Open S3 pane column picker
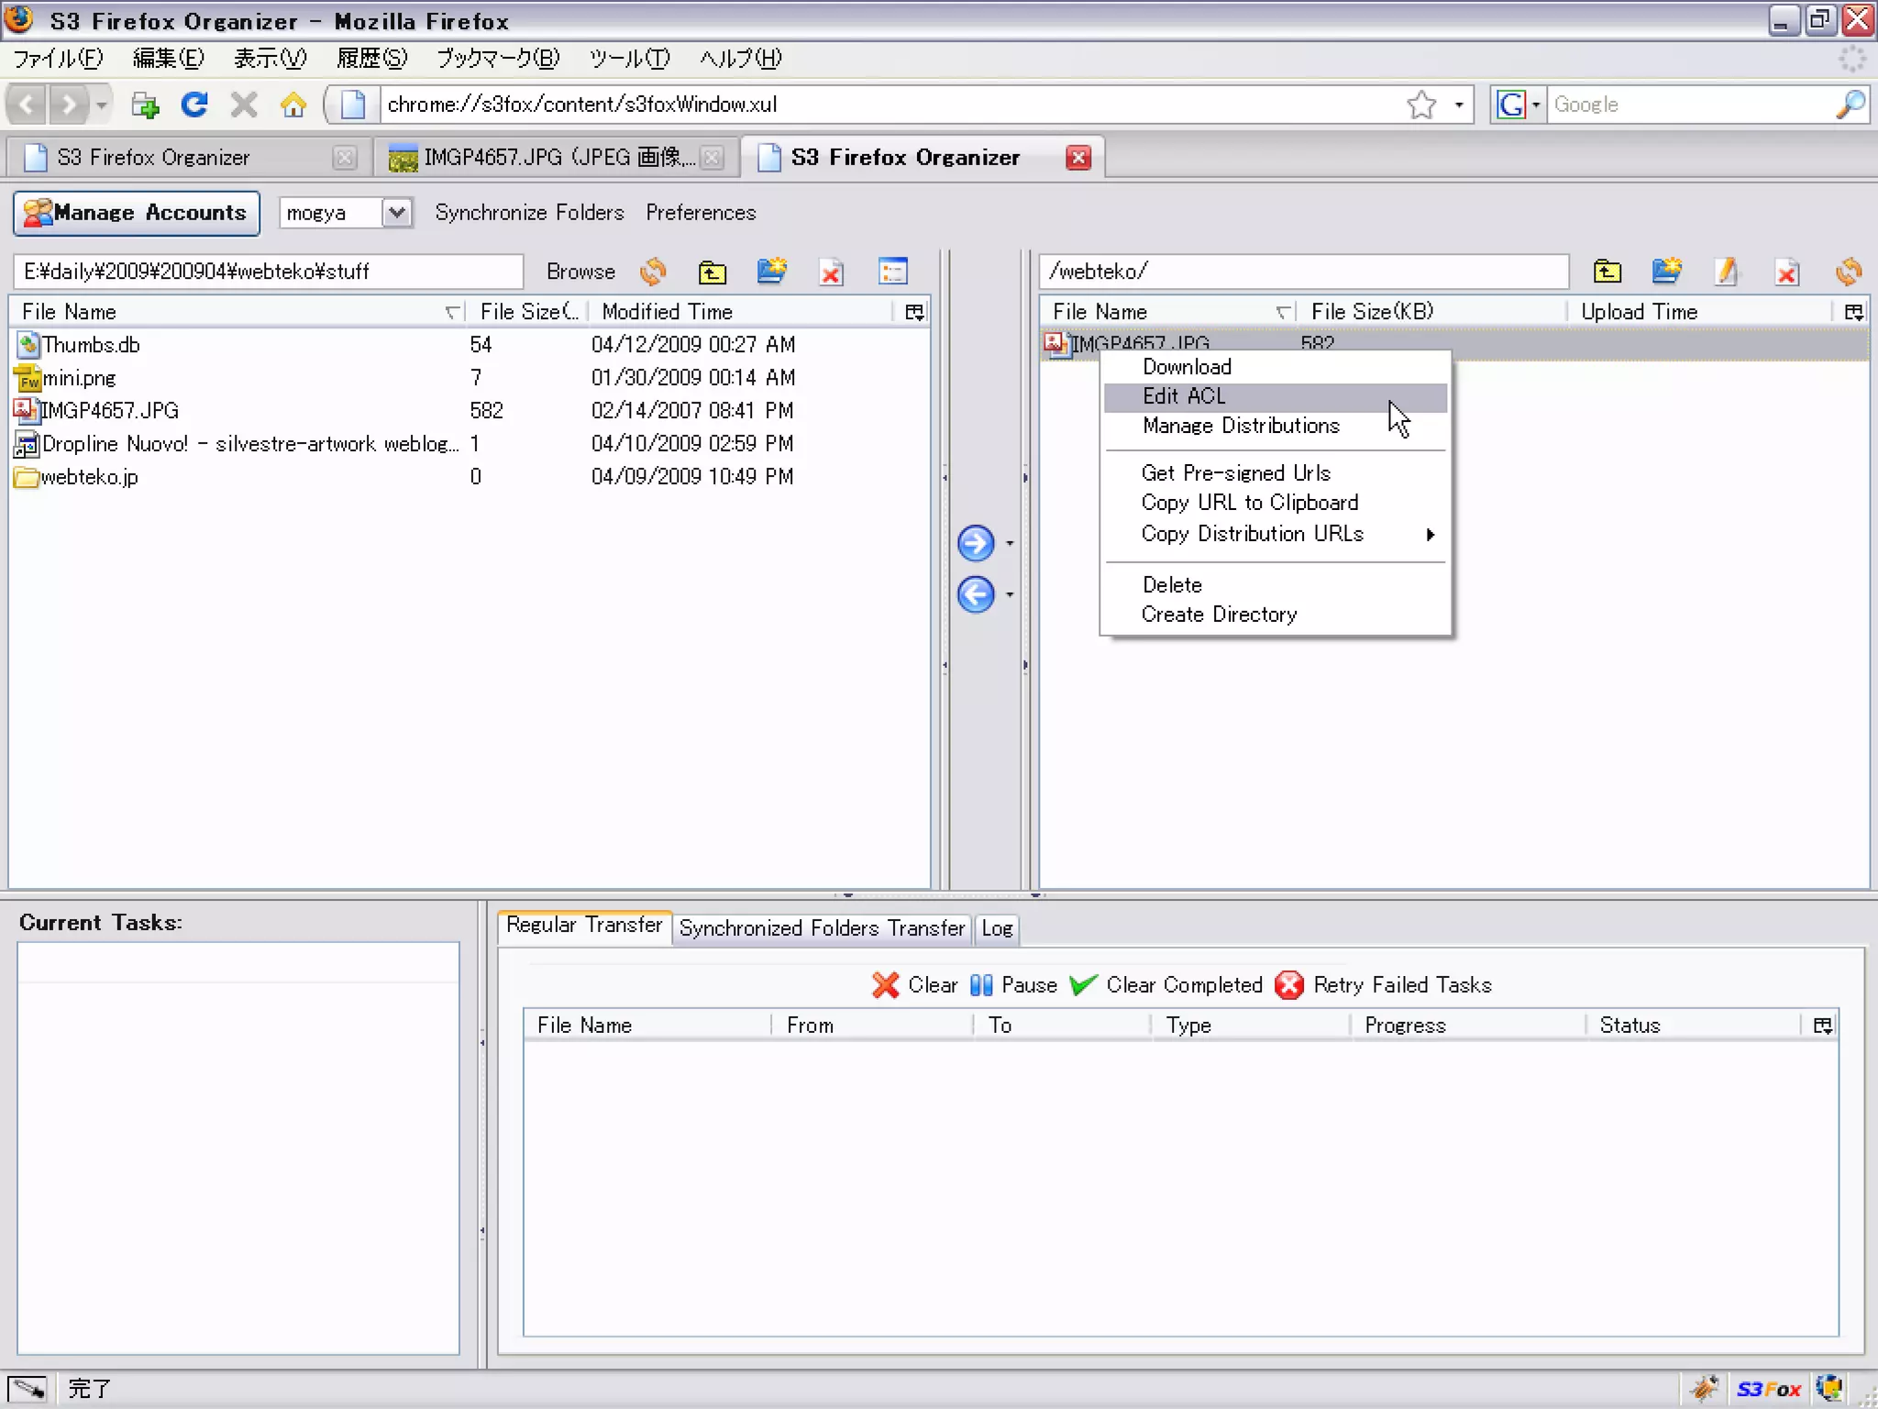 tap(1853, 312)
